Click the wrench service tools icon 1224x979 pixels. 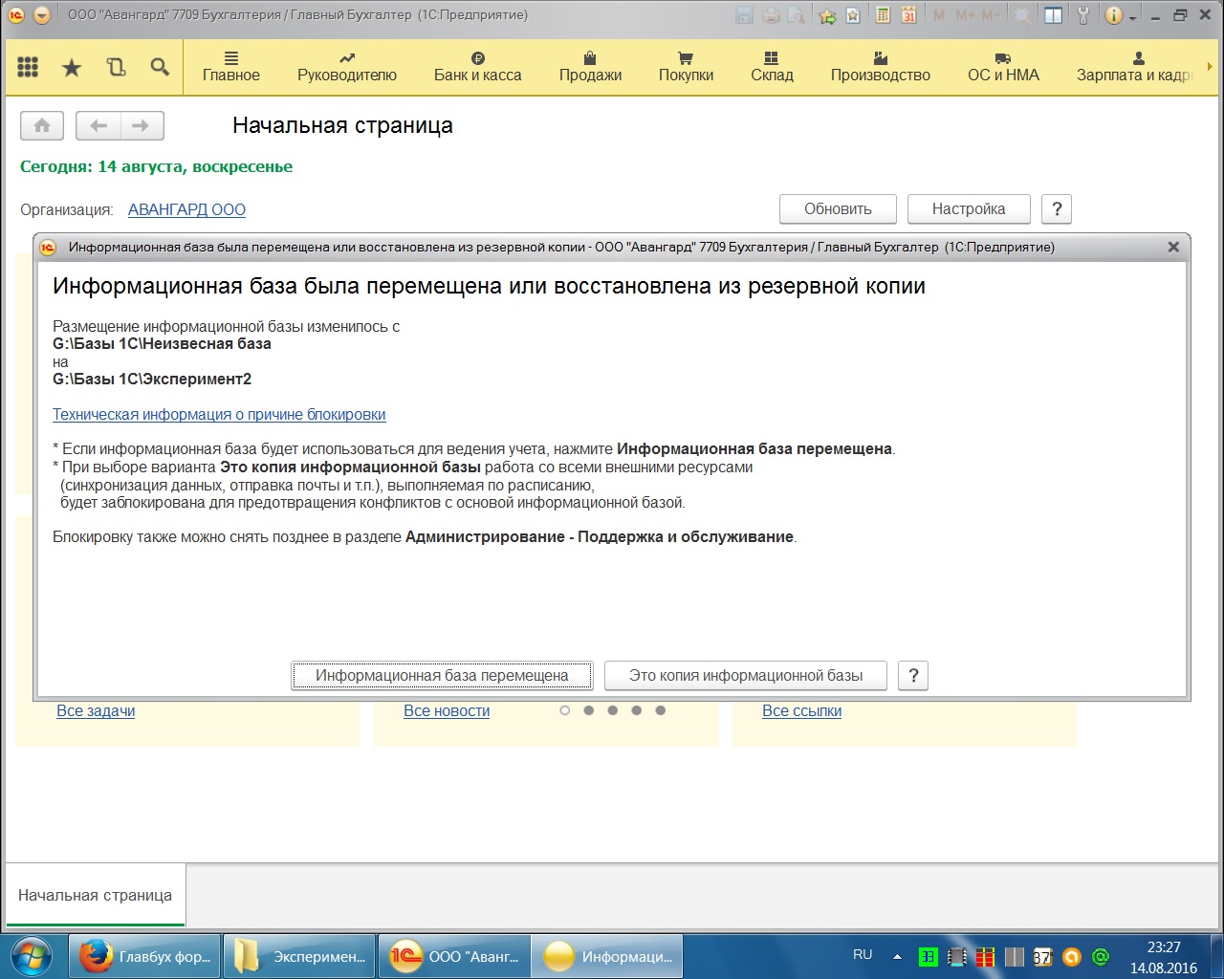click(1083, 15)
